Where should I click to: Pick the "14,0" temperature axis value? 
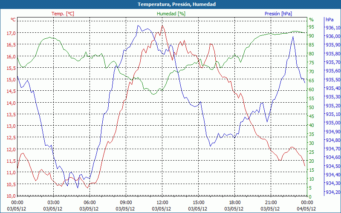(x=12, y=103)
